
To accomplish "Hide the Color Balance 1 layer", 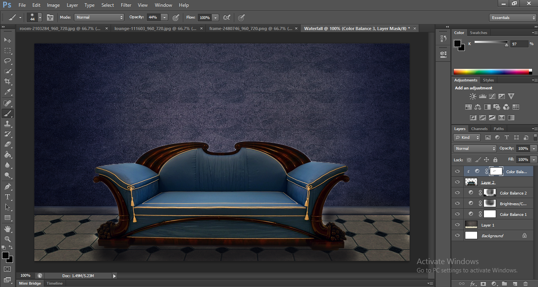I will (x=457, y=214).
